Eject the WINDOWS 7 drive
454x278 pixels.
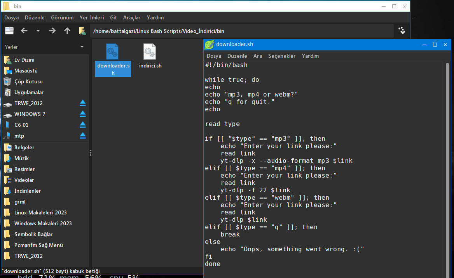82,114
